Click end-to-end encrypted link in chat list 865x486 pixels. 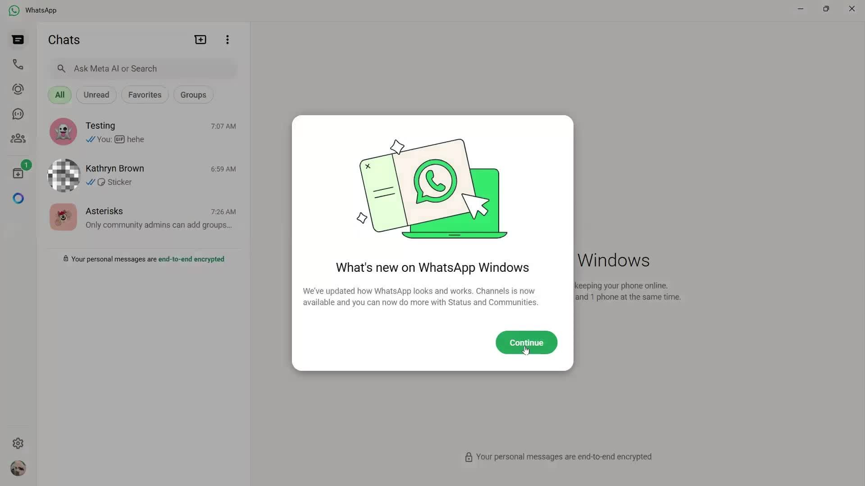coord(191,259)
